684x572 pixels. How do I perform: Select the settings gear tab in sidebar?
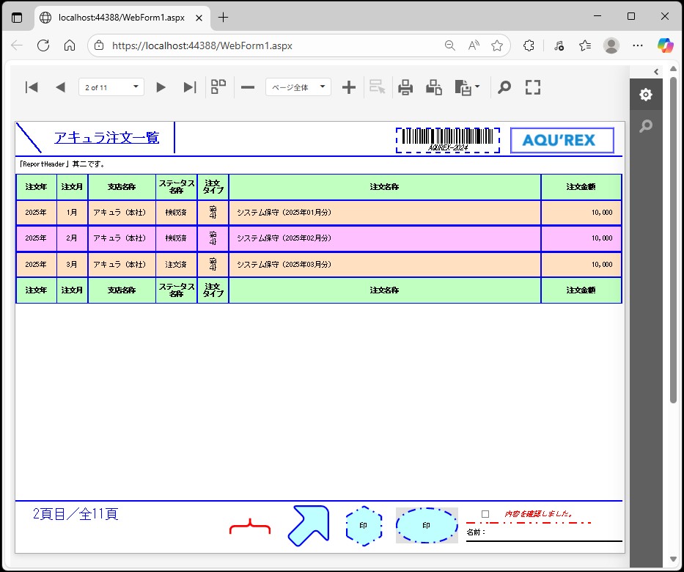pos(646,95)
